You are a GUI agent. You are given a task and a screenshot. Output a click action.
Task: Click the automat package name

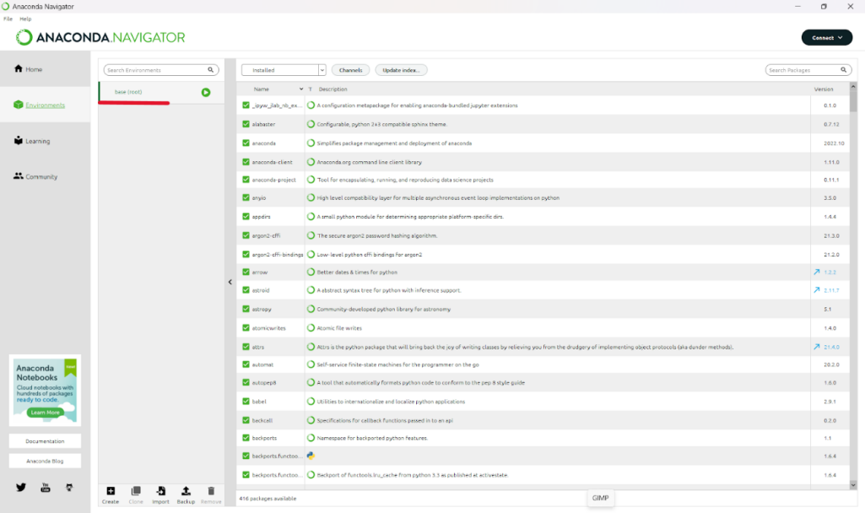click(x=262, y=364)
